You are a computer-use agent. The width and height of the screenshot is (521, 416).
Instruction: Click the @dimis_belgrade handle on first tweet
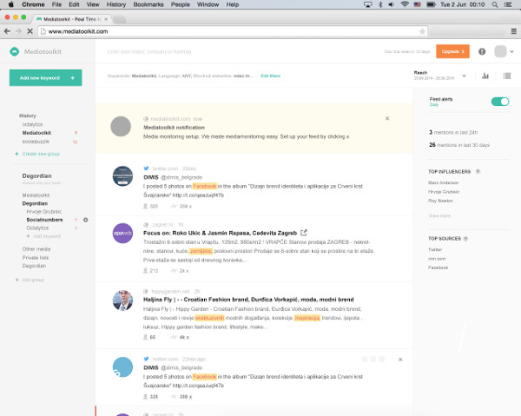click(x=181, y=177)
